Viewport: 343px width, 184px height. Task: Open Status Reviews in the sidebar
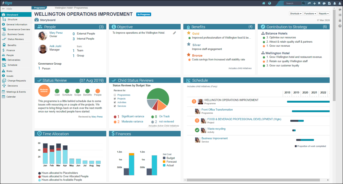16,39
